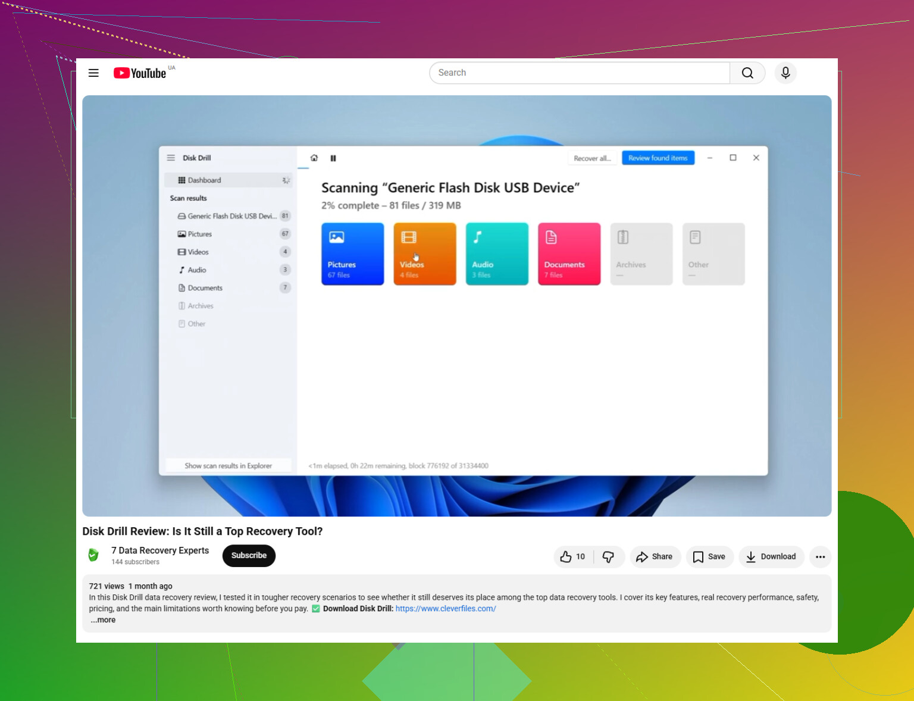Expand description with ...more
Viewport: 914px width, 701px height.
tap(103, 620)
